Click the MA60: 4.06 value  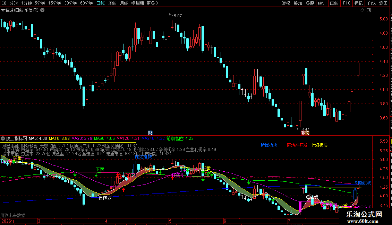tap(104, 138)
